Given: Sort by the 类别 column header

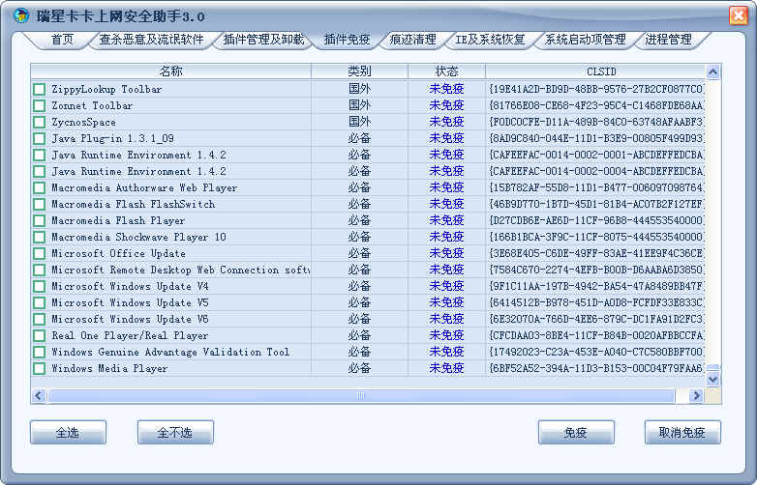Looking at the screenshot, I should tap(360, 71).
